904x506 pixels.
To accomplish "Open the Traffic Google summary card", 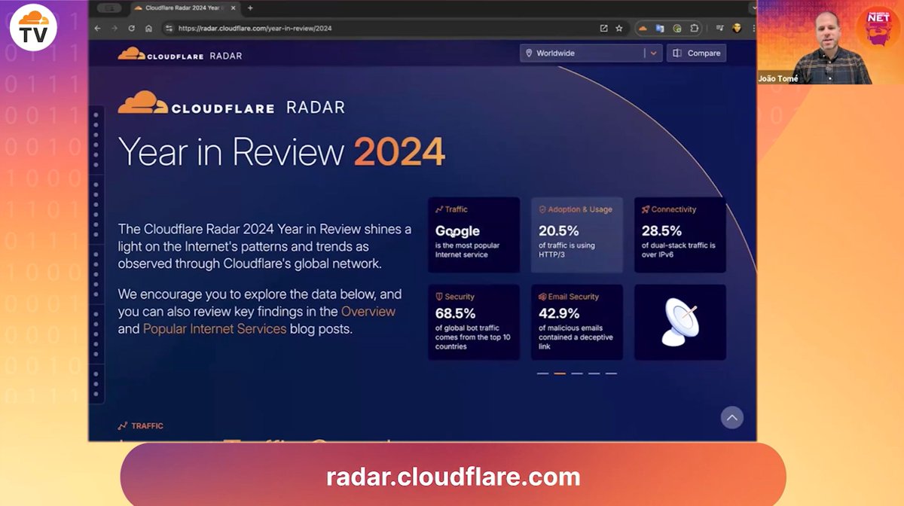I will coord(474,235).
